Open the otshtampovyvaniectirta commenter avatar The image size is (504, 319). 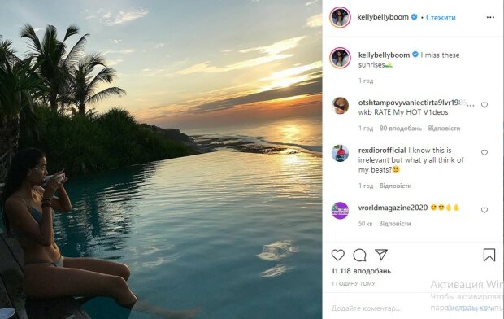pos(340,106)
